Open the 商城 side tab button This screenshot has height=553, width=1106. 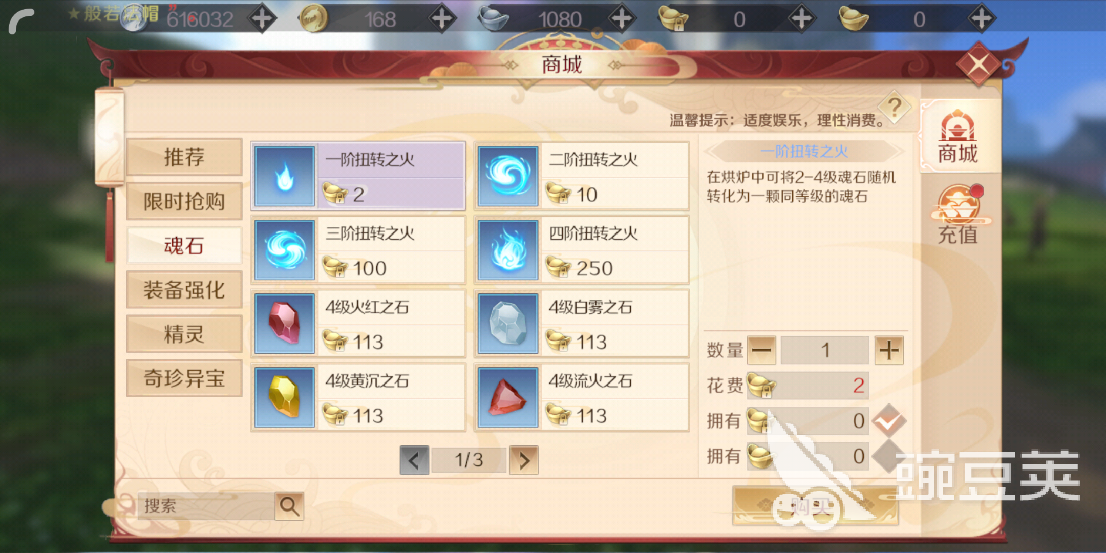[x=958, y=136]
